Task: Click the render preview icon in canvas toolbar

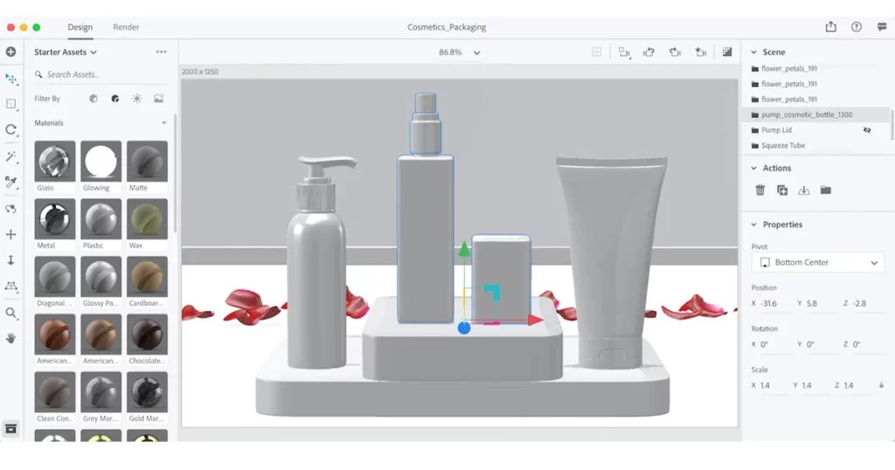Action: [727, 52]
